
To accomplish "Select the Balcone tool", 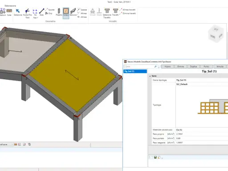I will (x=73, y=12).
